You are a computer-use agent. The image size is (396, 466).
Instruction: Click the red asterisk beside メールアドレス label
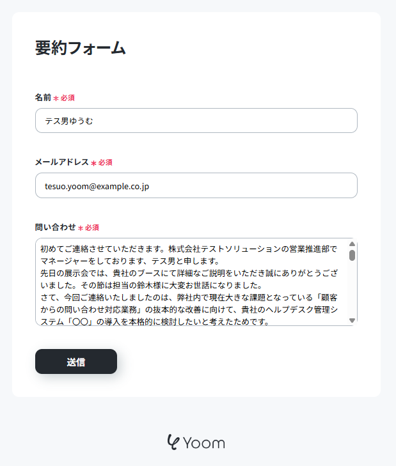pos(93,163)
